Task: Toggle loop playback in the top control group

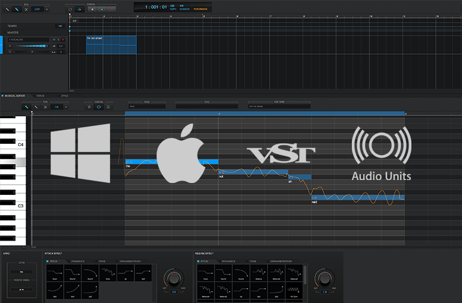Action: tap(70, 10)
